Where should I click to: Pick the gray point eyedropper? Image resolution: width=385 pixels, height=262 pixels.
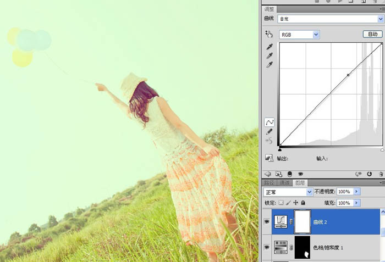[269, 55]
